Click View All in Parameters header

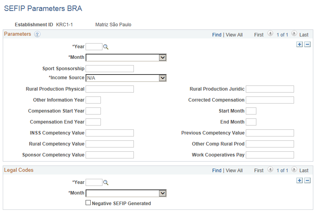pyautogui.click(x=234, y=35)
